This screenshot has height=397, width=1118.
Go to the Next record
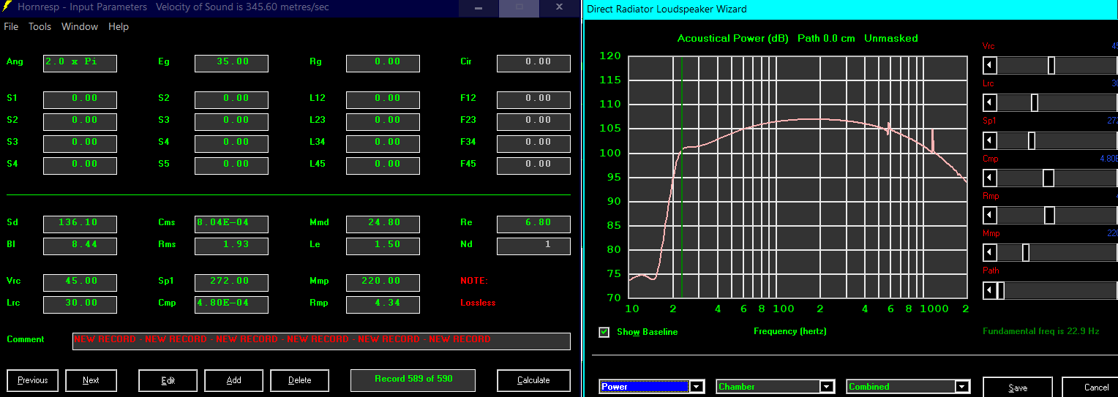click(91, 380)
